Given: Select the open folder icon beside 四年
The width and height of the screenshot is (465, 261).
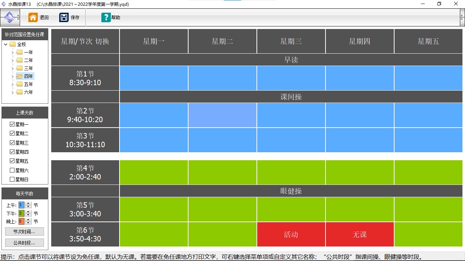Looking at the screenshot, I should coord(20,76).
